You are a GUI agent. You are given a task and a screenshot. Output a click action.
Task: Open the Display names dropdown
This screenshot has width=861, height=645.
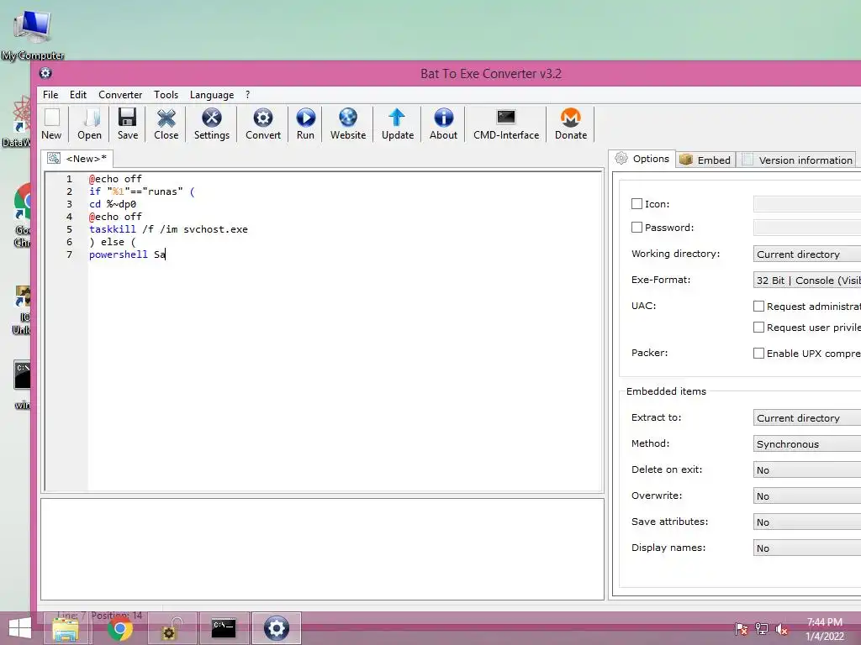coord(807,548)
